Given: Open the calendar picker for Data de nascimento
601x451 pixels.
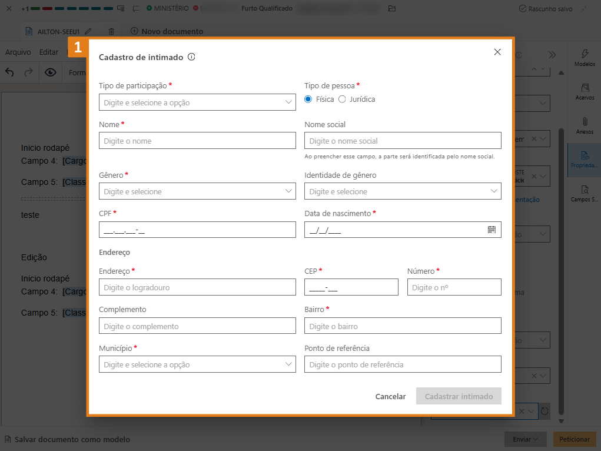Looking at the screenshot, I should 492,230.
